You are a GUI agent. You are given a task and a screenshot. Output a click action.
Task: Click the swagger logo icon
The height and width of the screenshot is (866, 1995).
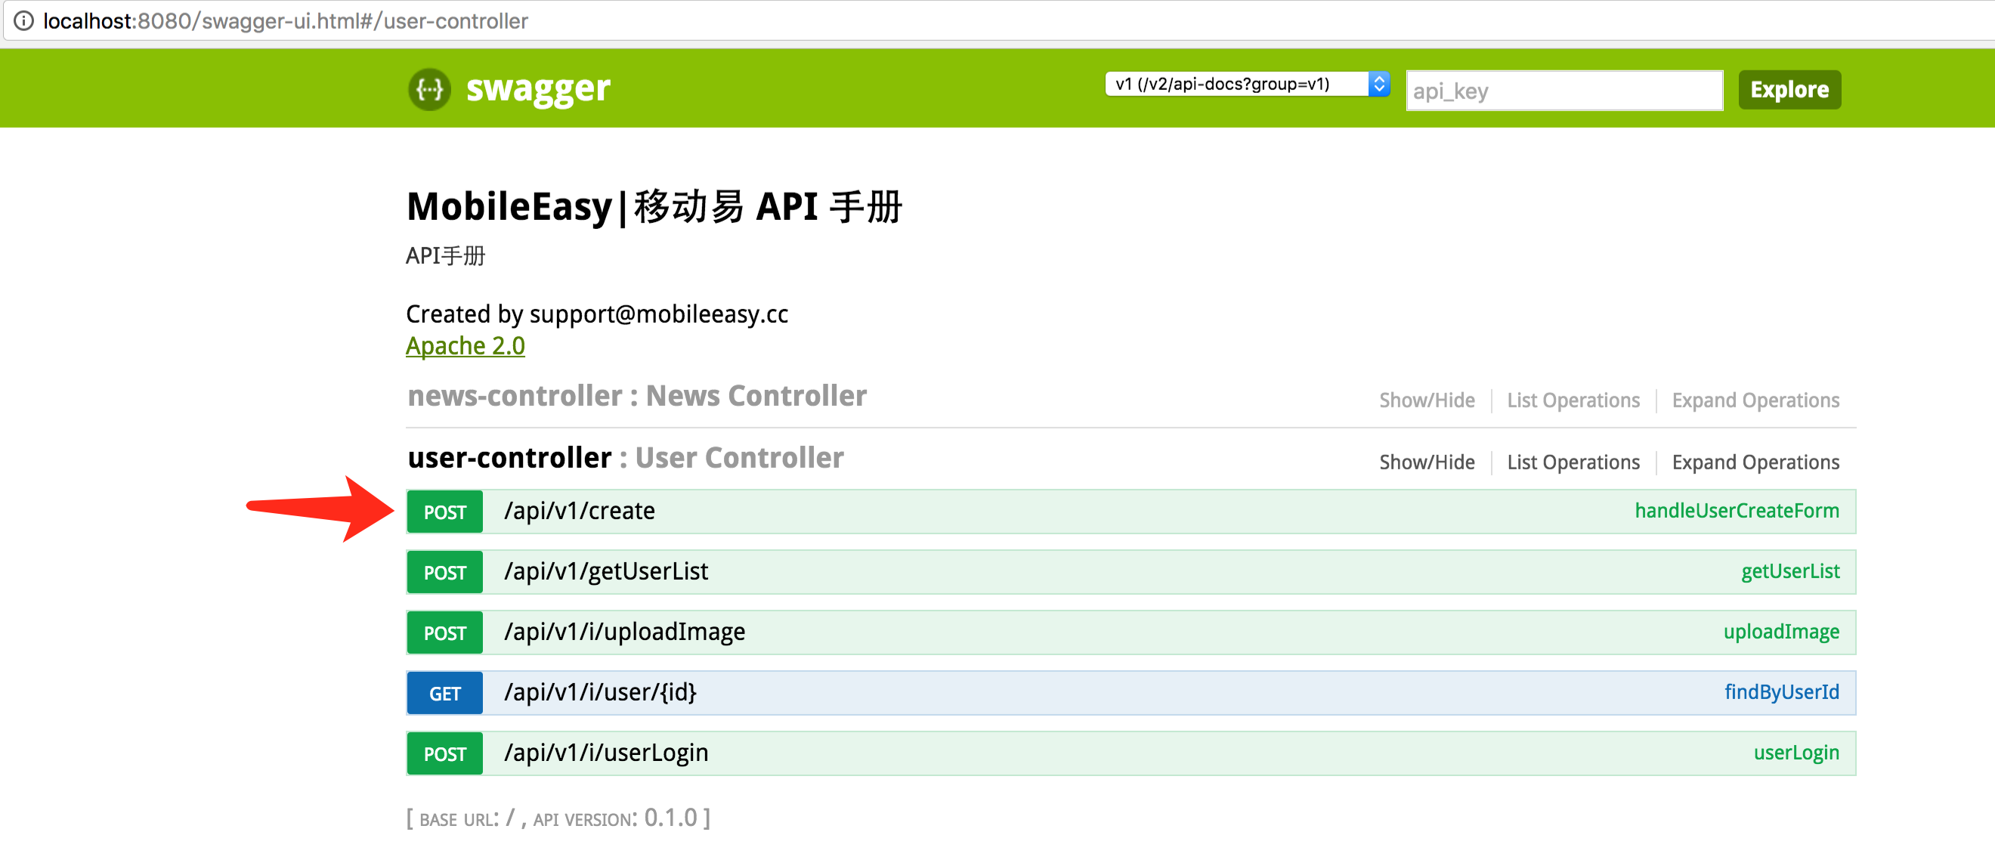coord(429,90)
